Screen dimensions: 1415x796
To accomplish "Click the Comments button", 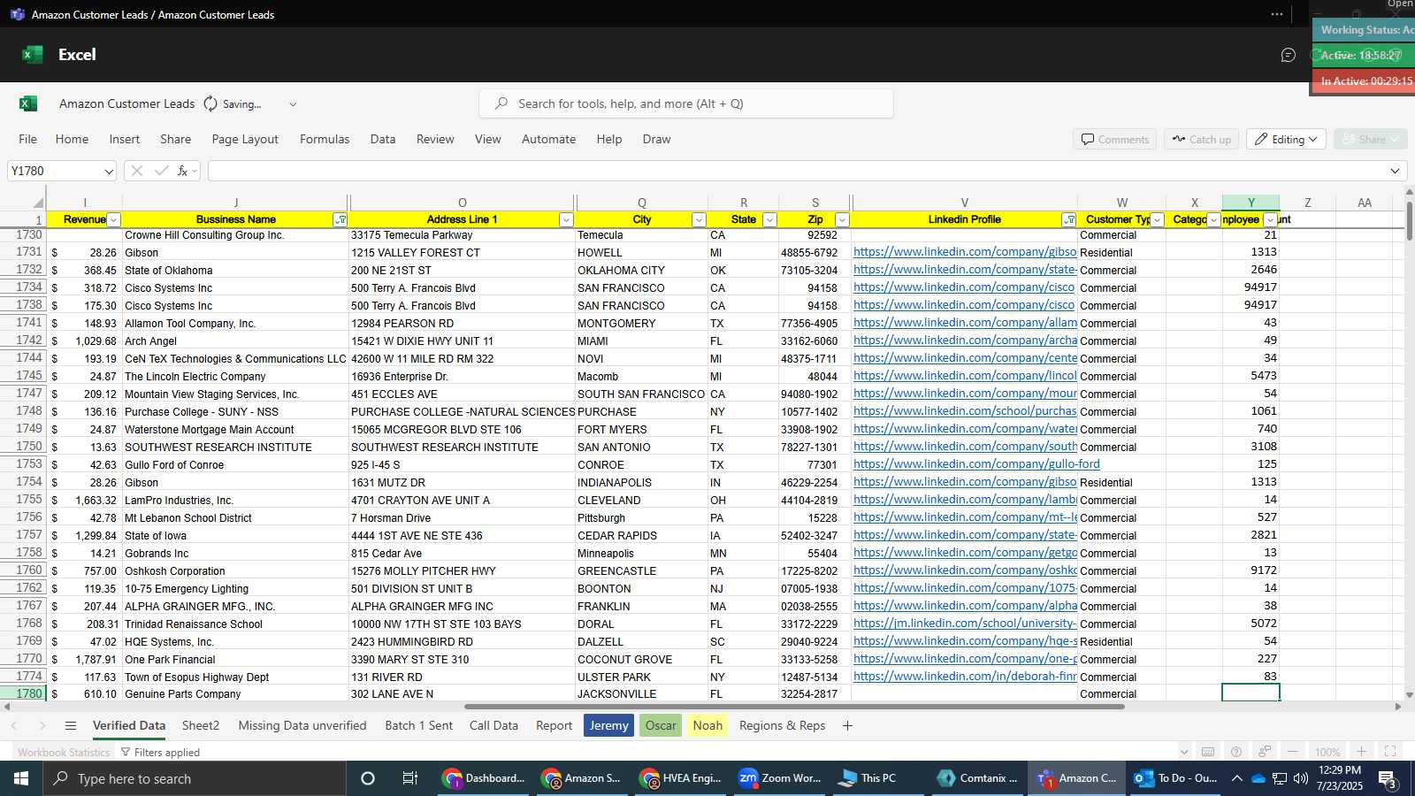I will (1115, 139).
